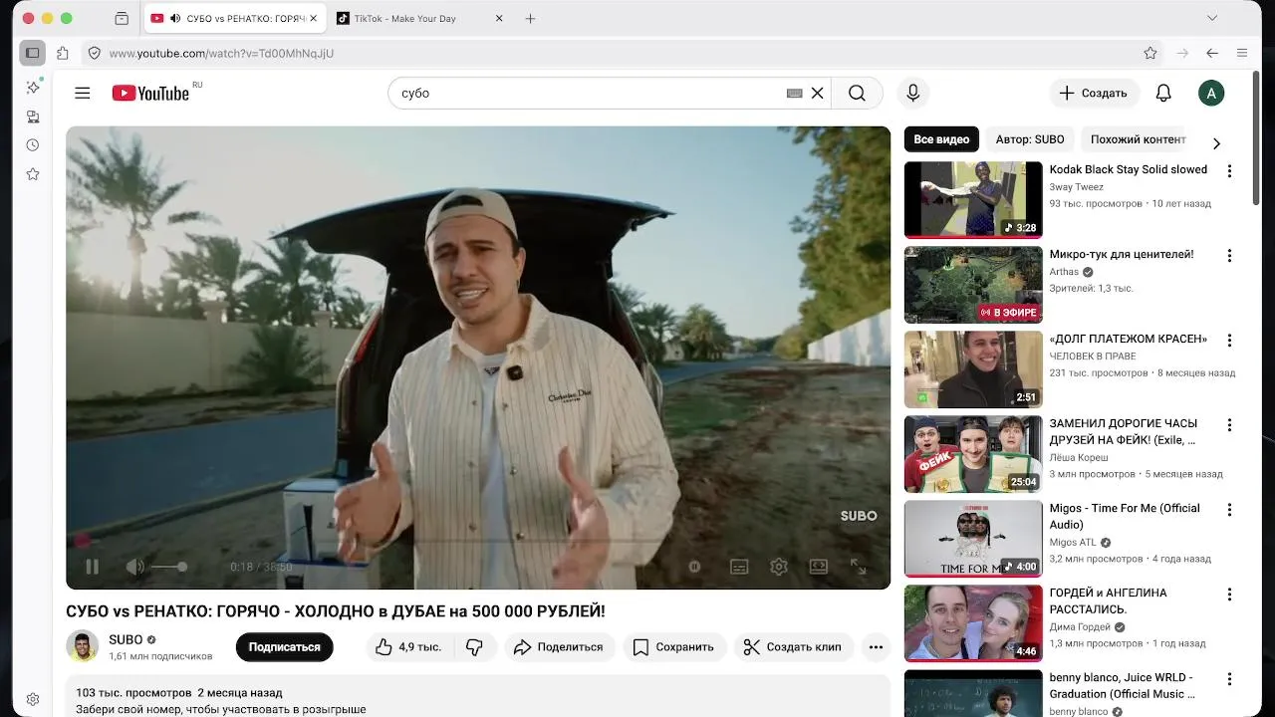Image resolution: width=1275 pixels, height=717 pixels.
Task: Seek on the video progress bar
Action: [x=478, y=542]
